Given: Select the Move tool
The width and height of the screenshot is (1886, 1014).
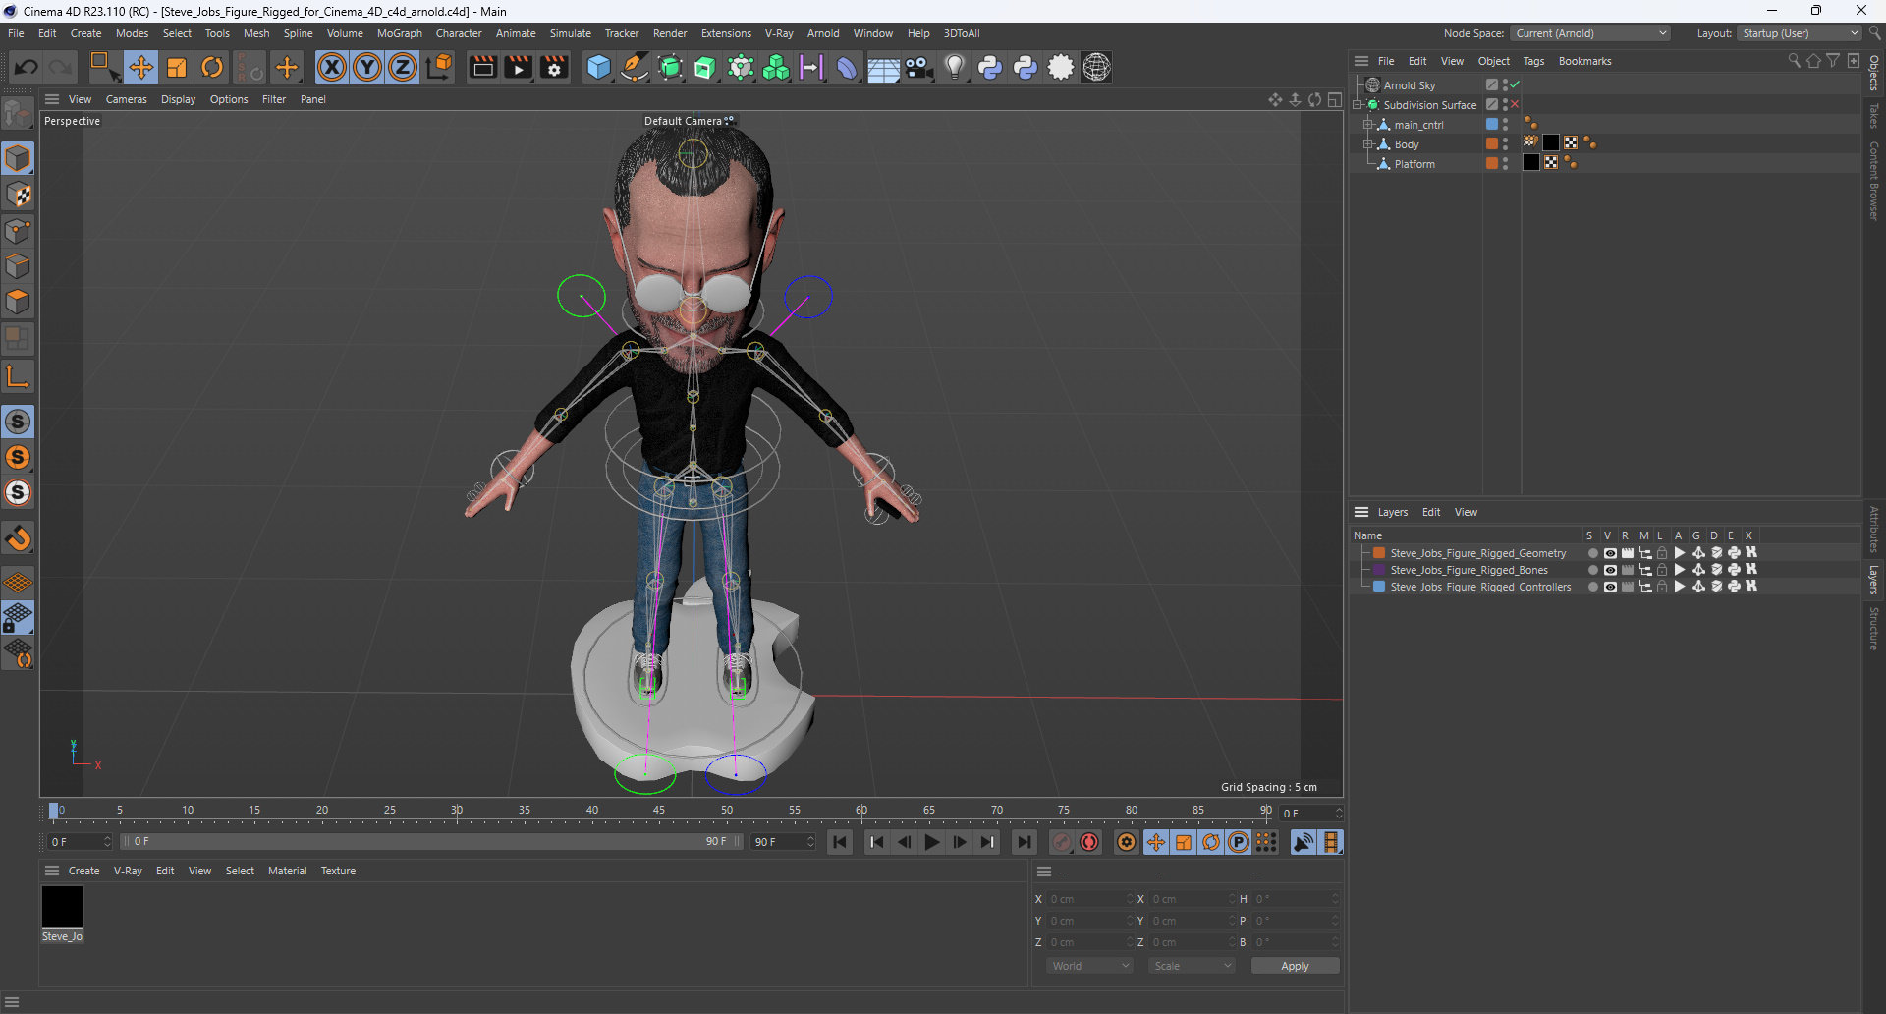Looking at the screenshot, I should 140,67.
